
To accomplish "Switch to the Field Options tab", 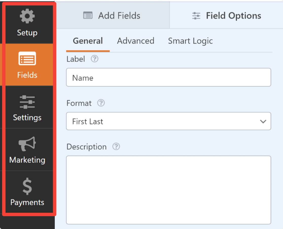I will (226, 15).
